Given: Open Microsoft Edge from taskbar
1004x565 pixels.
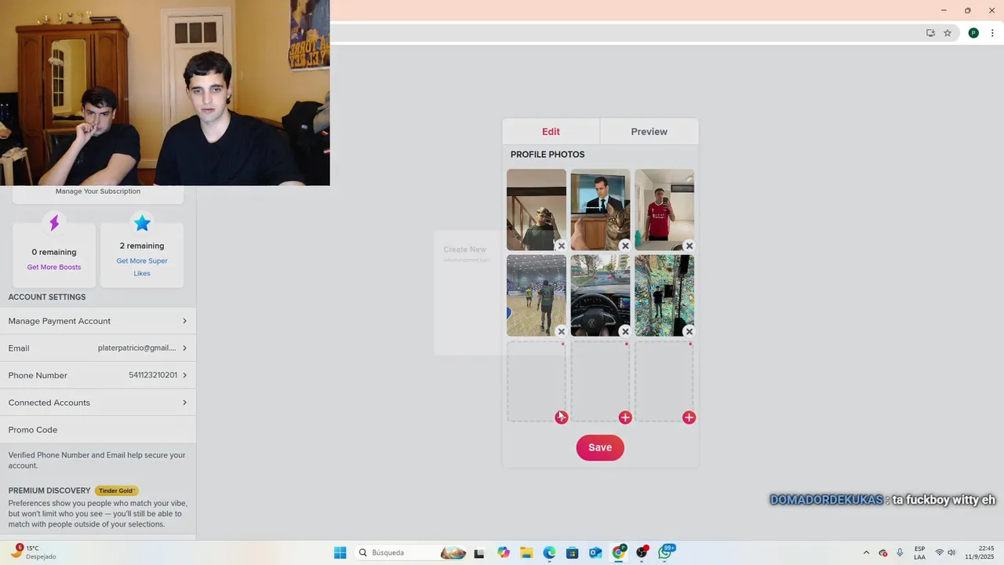Looking at the screenshot, I should click(x=549, y=552).
